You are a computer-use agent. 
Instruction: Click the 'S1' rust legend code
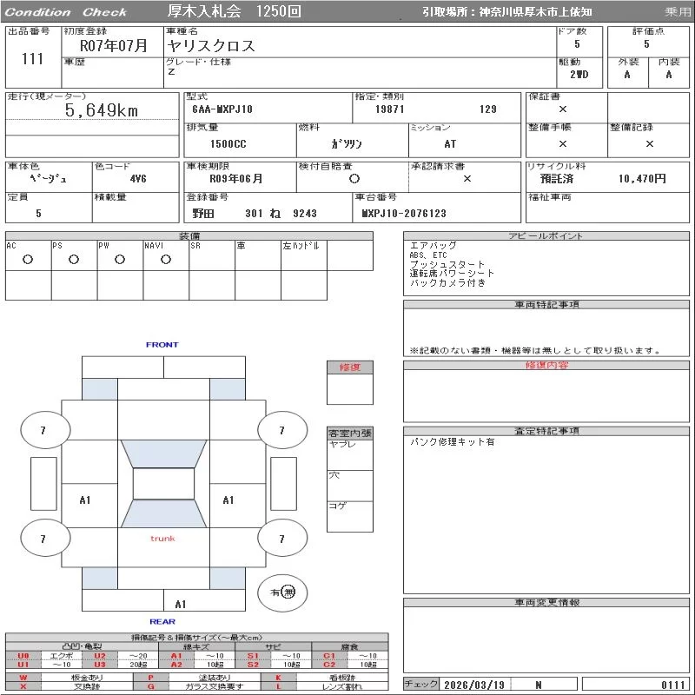tap(253, 656)
